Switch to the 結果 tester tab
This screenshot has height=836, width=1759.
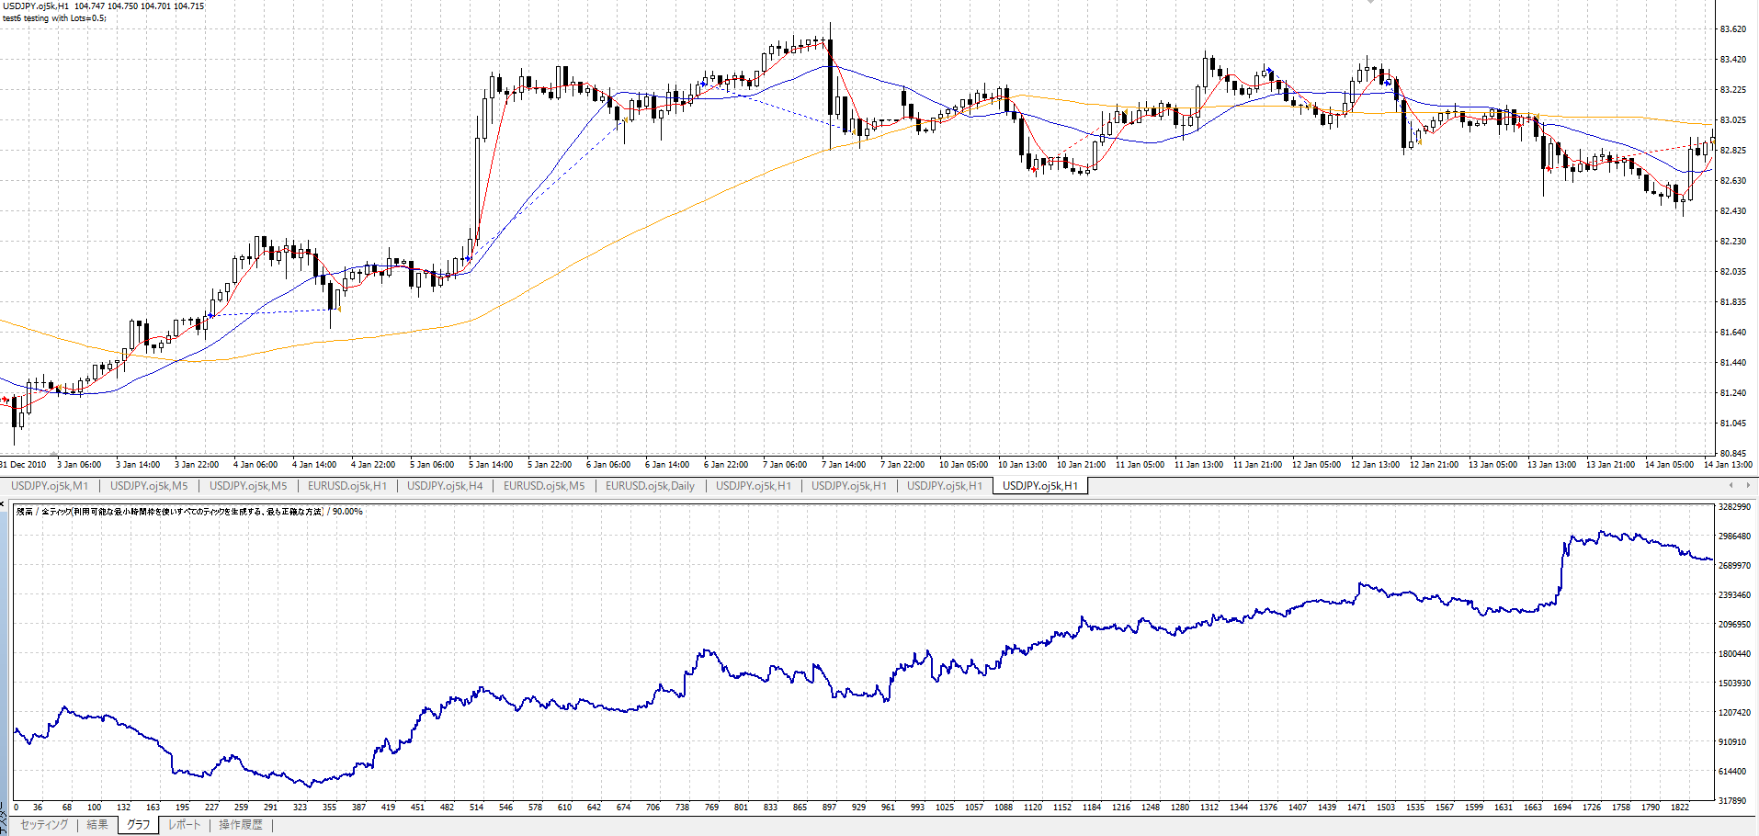[97, 825]
